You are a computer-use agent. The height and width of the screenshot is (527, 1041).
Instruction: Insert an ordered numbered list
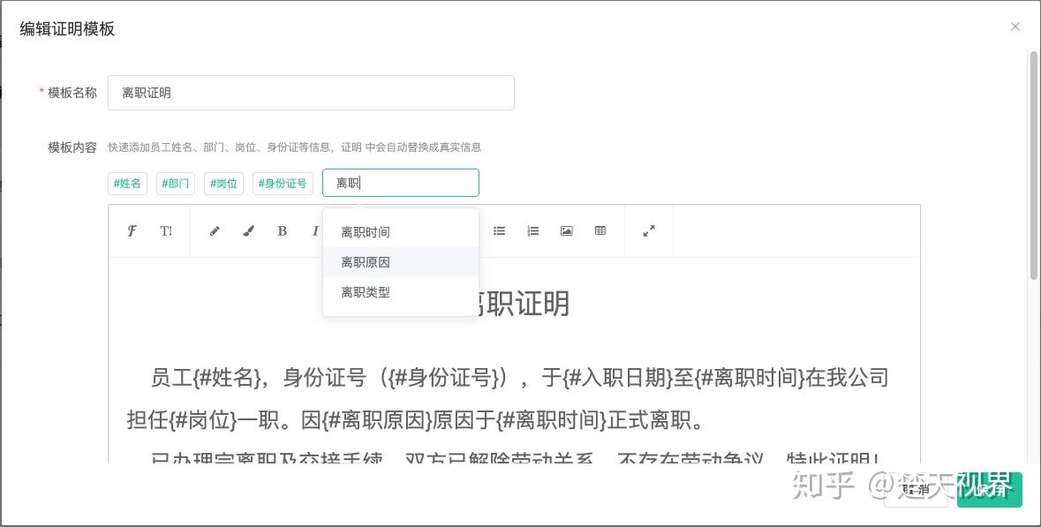(x=533, y=231)
